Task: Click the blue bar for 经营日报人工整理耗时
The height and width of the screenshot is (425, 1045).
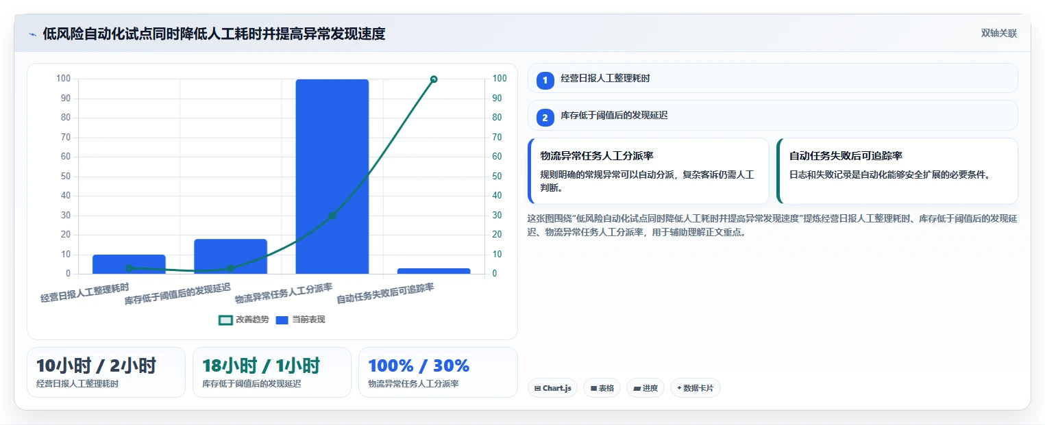Action: tap(129, 264)
